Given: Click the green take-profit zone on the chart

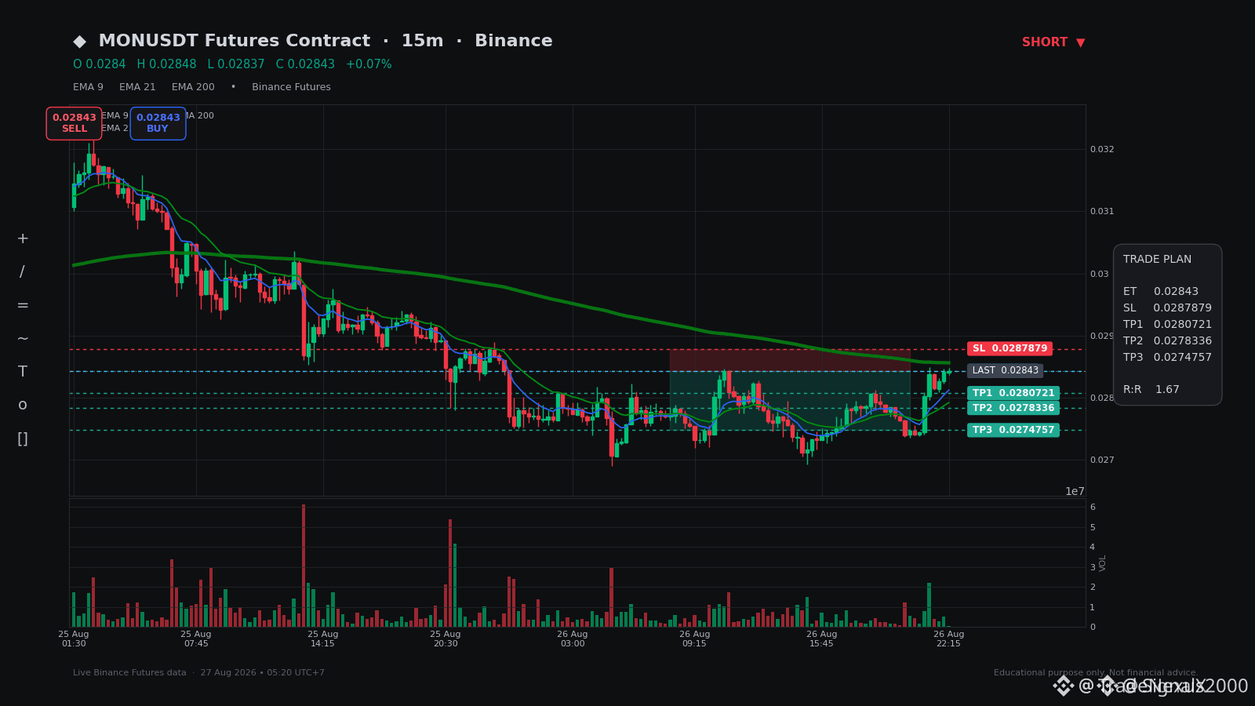Looking at the screenshot, I should [x=790, y=400].
